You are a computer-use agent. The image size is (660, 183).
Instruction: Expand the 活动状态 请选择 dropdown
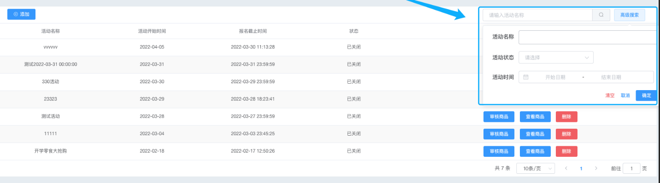point(556,57)
